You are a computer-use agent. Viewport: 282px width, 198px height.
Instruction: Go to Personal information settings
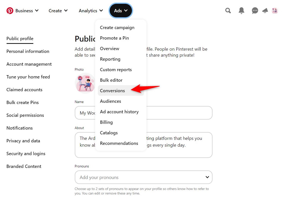[x=28, y=51]
